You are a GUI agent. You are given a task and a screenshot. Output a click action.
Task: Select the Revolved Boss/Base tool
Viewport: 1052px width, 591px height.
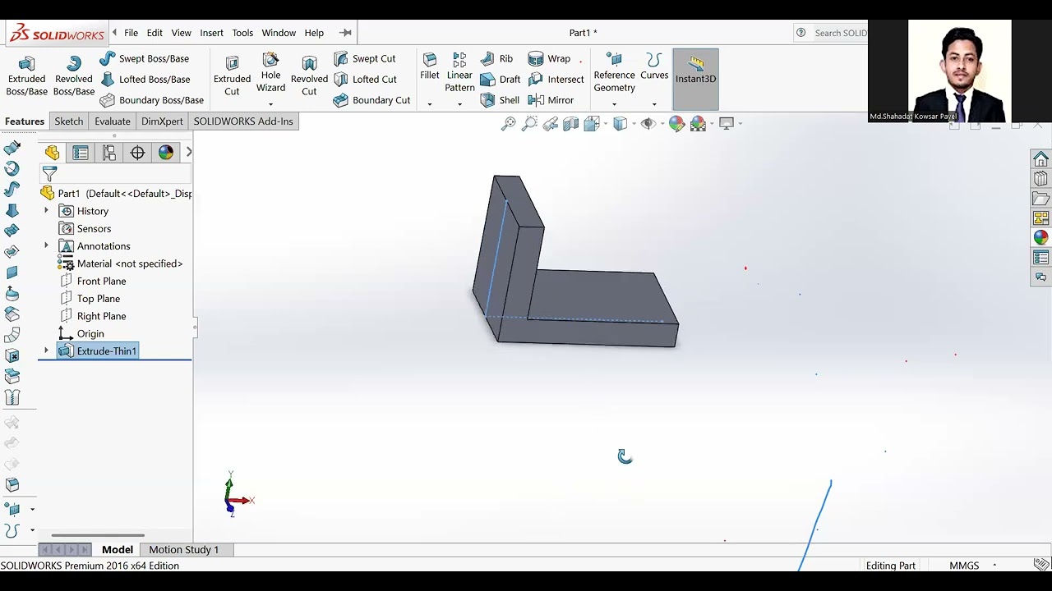click(74, 77)
